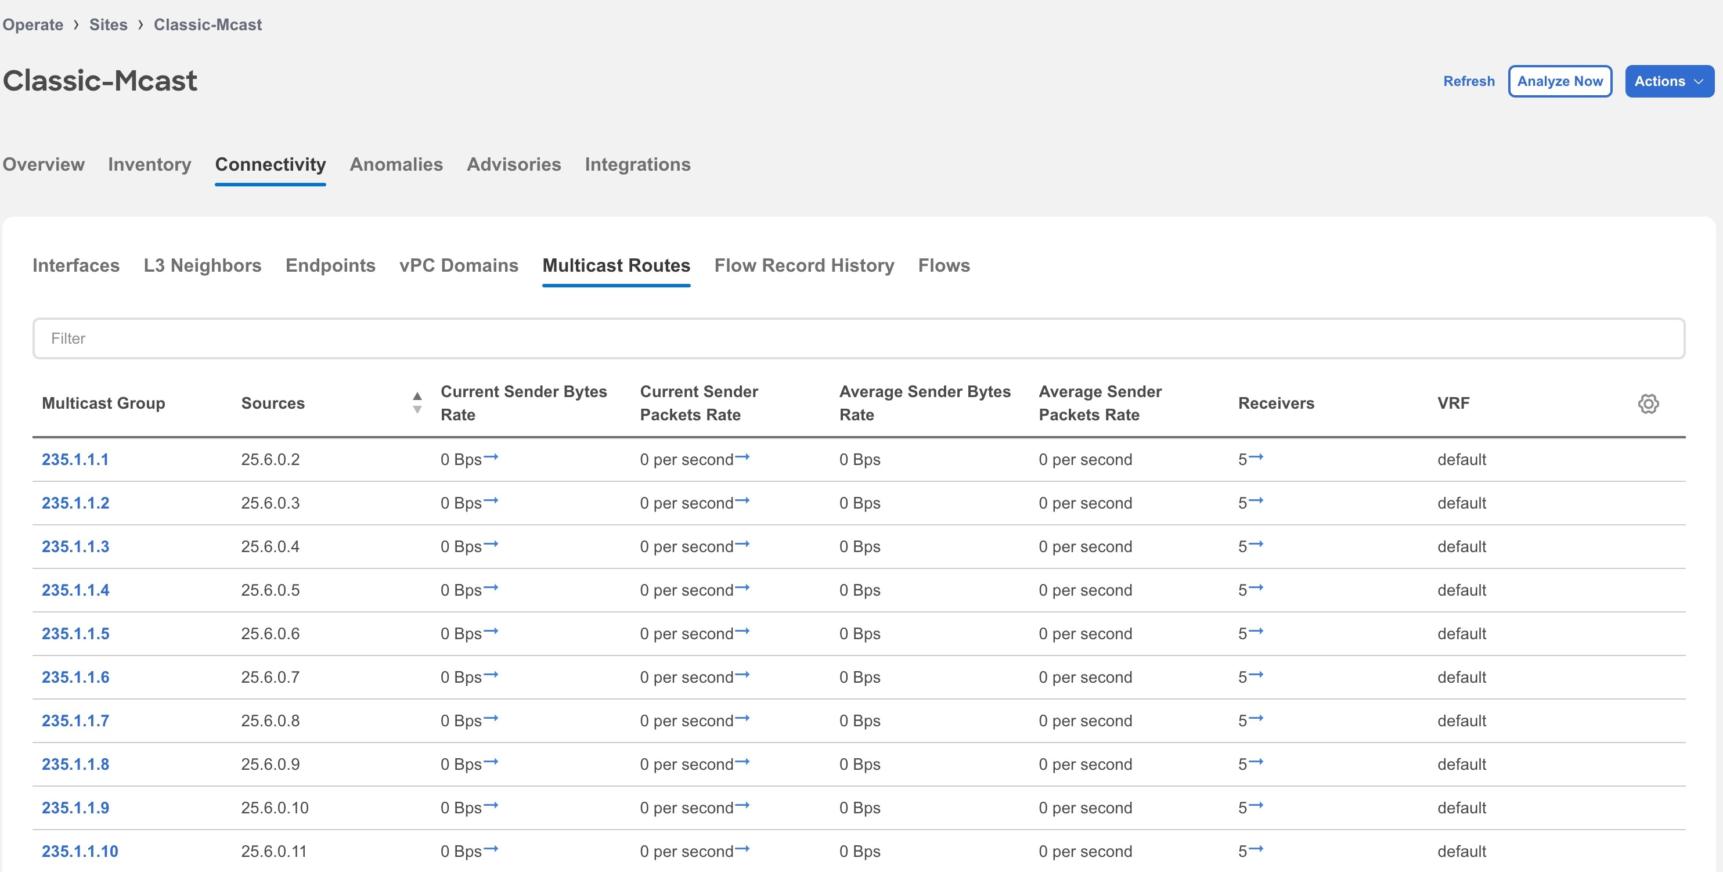Viewport: 1723px width, 872px height.
Task: Expand the Actions menu chevron
Action: [1699, 81]
